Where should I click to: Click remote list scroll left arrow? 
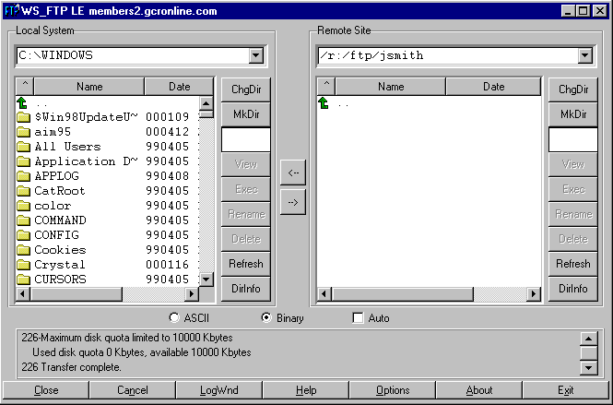pos(324,294)
